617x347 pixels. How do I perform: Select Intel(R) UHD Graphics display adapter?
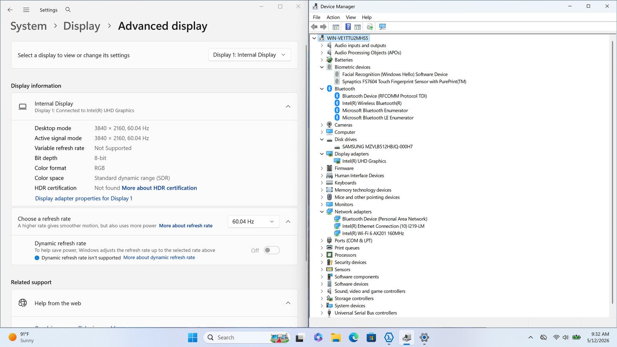[x=364, y=161]
